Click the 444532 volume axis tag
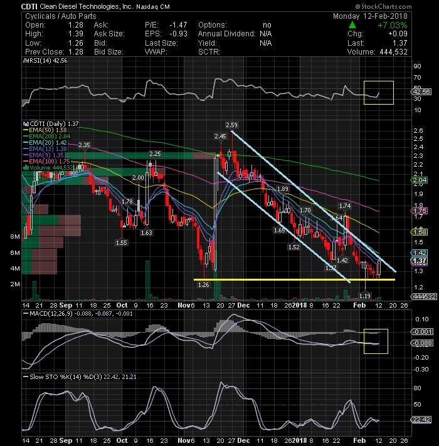 click(424, 297)
